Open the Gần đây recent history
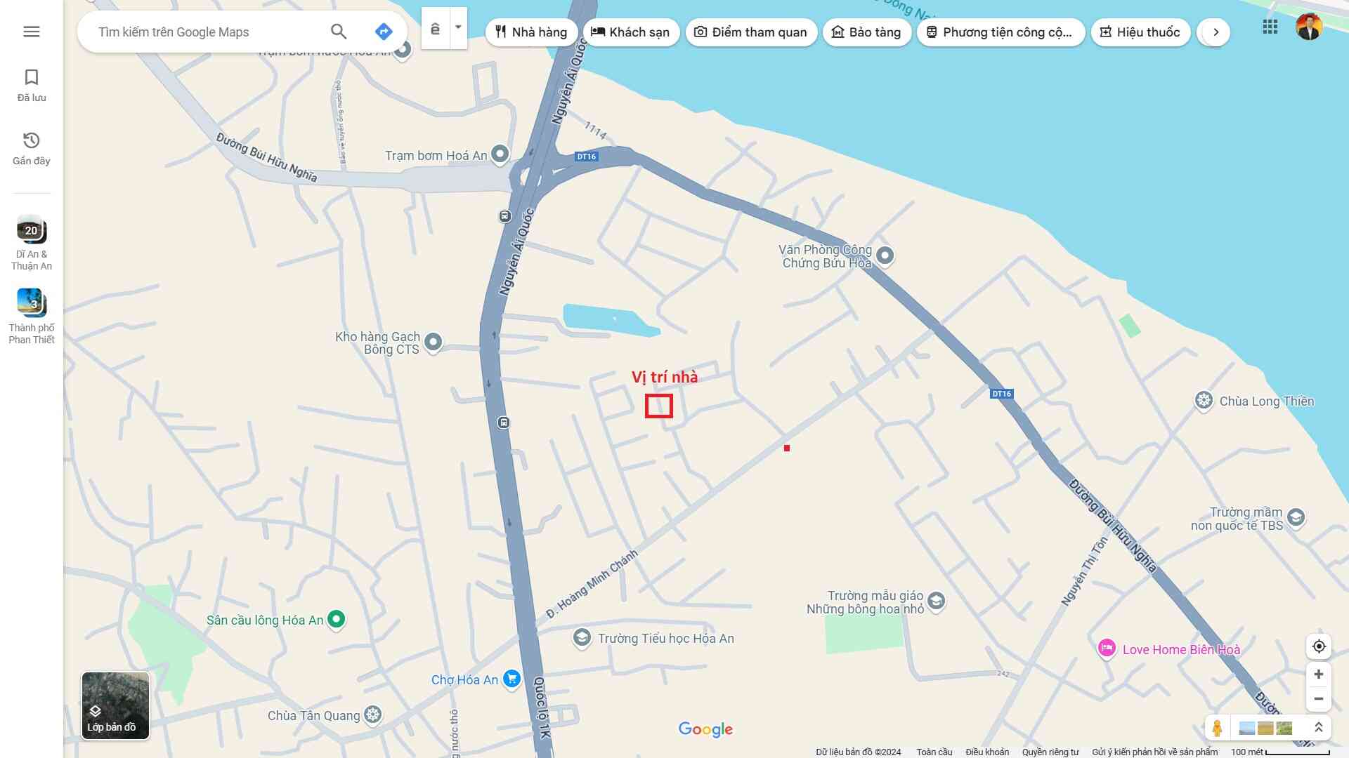The height and width of the screenshot is (758, 1349). coord(32,149)
